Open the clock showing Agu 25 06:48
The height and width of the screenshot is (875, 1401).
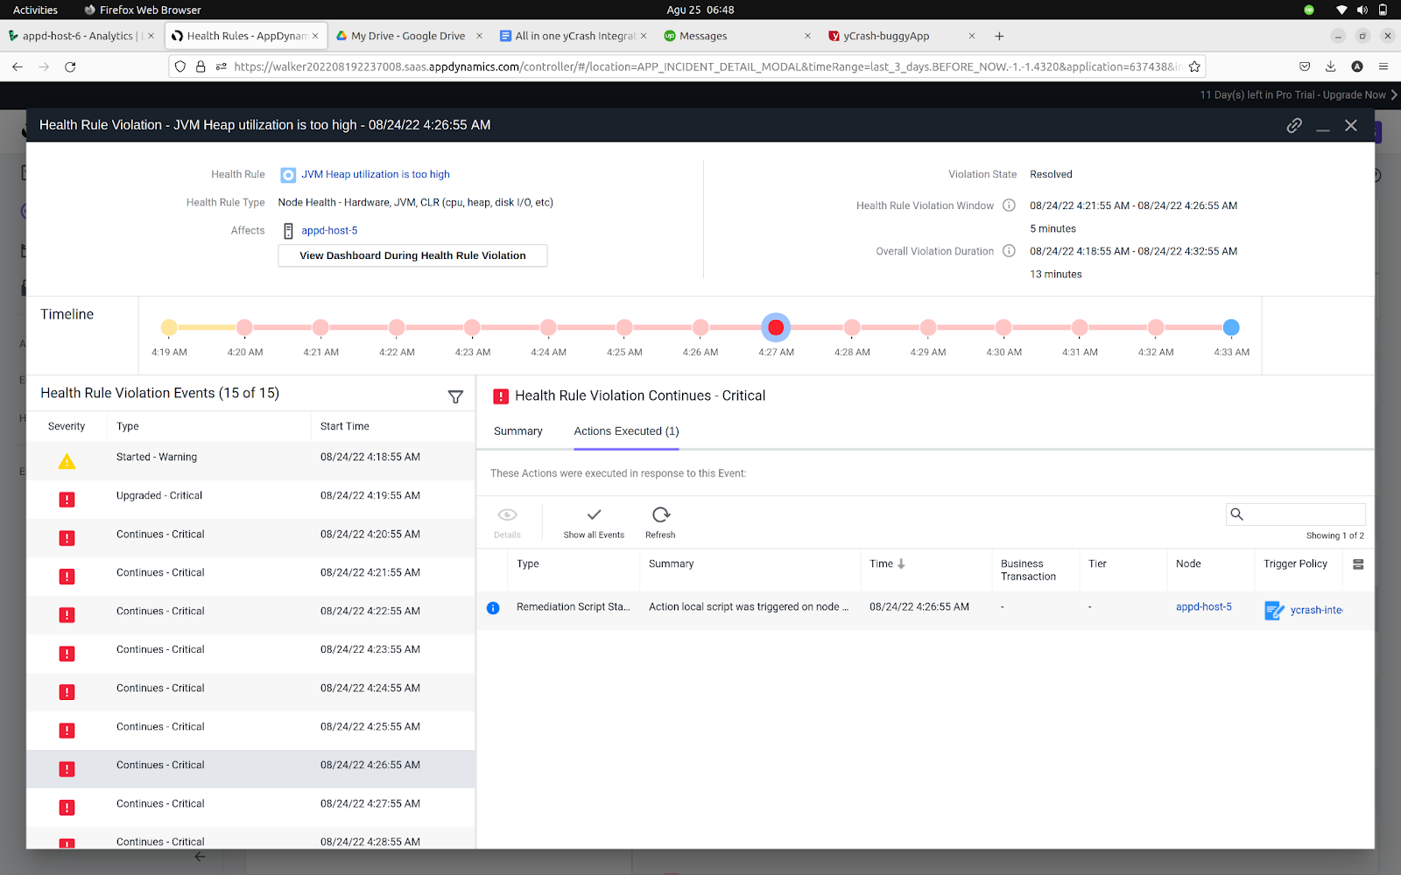point(700,10)
